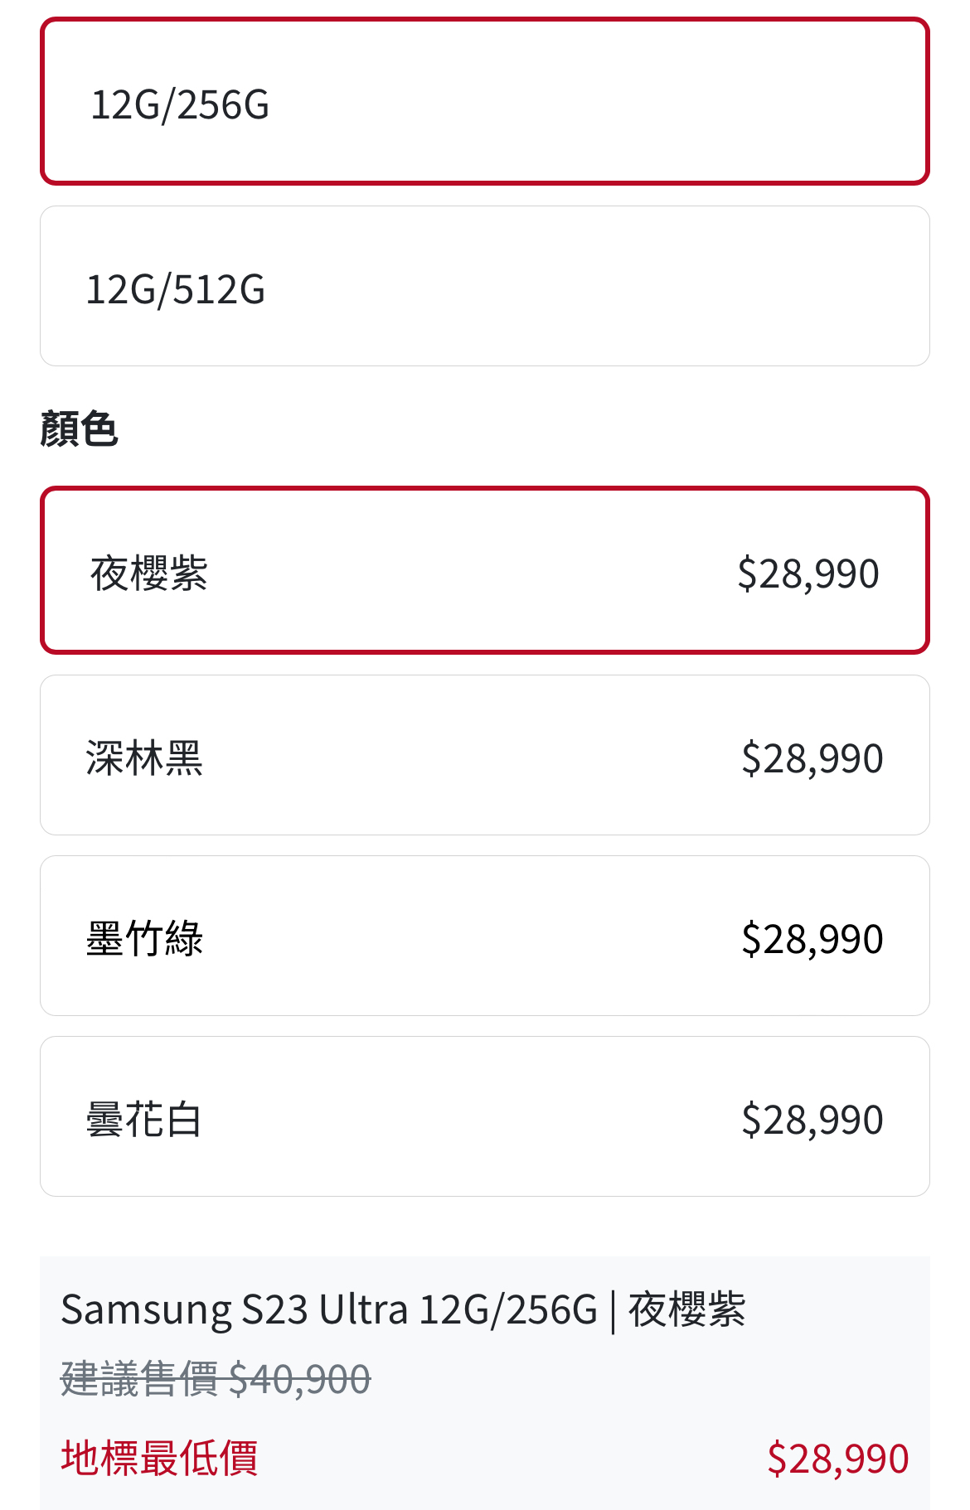Click the red 地標最低價 label

tap(159, 1458)
